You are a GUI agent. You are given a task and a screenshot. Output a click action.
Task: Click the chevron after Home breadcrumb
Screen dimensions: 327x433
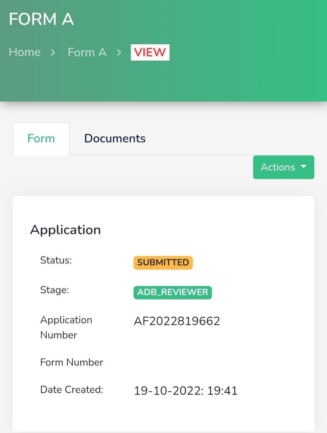[x=53, y=53]
